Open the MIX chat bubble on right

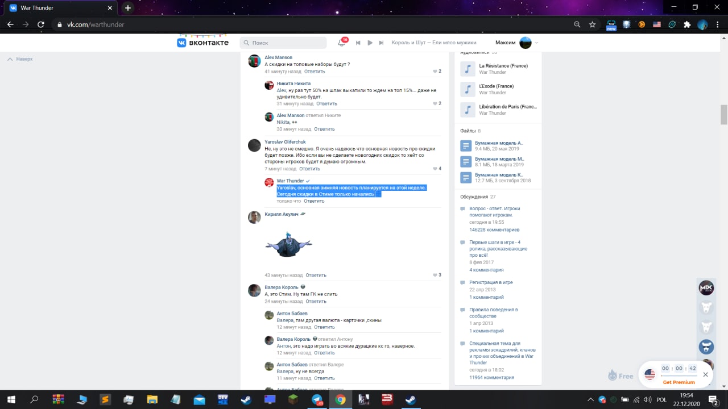pyautogui.click(x=706, y=287)
